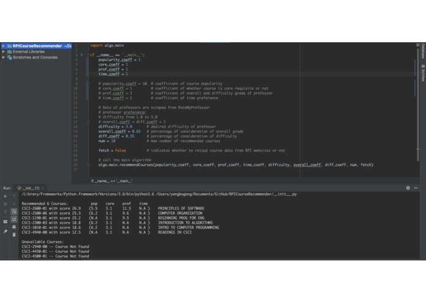Click the '# call the main algorithm' comment
Viewport: 426px width, 302px height.
pos(124,160)
